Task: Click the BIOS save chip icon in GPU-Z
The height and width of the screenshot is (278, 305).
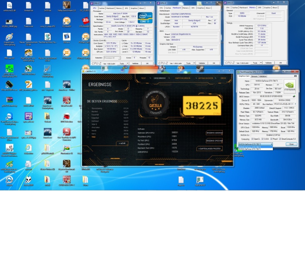Action: (294, 97)
